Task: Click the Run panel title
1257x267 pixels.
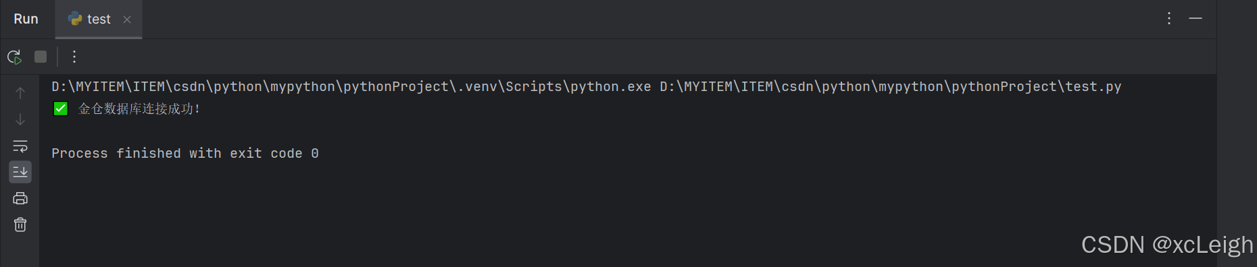Action: point(26,19)
